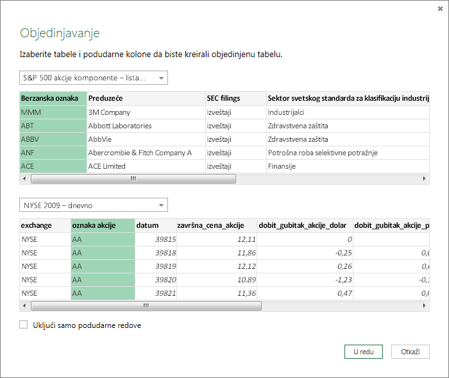The image size is (449, 378).
Task: Click the Abercrombie & Fitch Company A cell
Action: [x=146, y=153]
